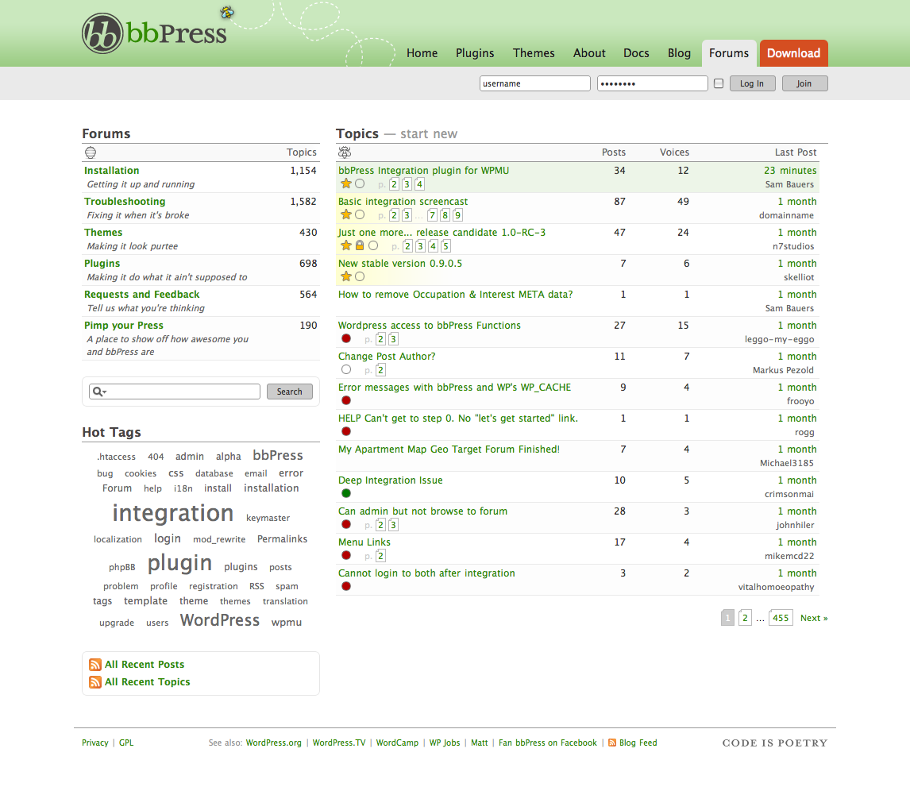Click the star icon under Basic integration screencast

click(346, 214)
